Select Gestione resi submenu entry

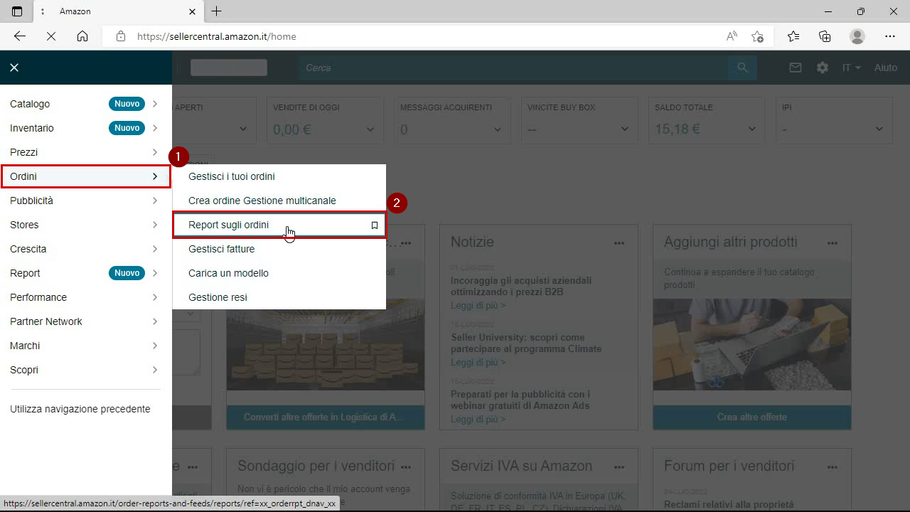(218, 297)
